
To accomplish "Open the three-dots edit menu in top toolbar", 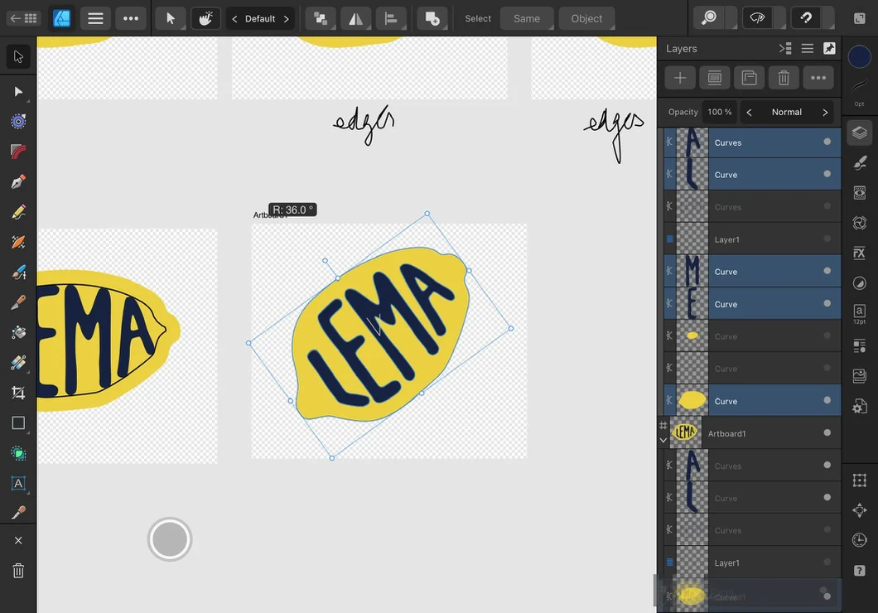I will (x=131, y=18).
